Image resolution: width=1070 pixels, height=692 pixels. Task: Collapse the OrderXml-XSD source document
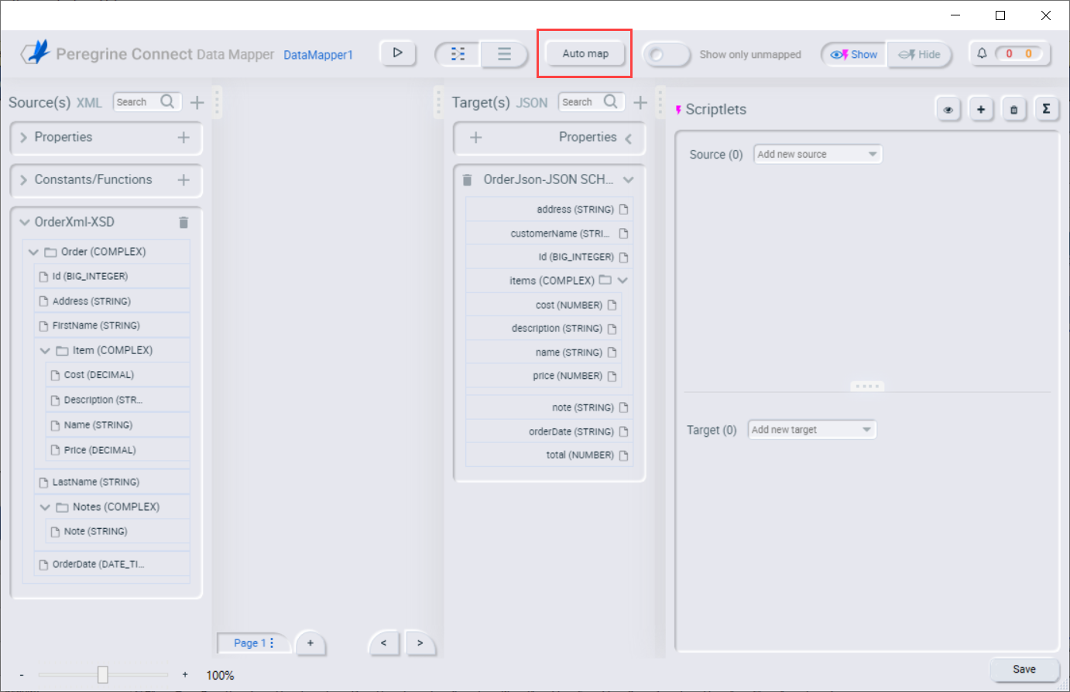(x=25, y=222)
